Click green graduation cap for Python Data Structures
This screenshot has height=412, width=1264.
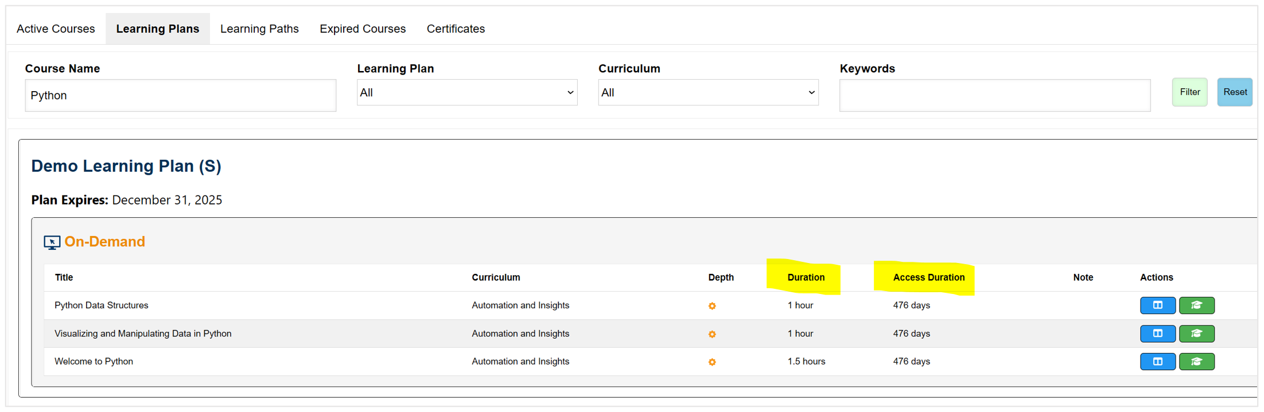(1196, 305)
